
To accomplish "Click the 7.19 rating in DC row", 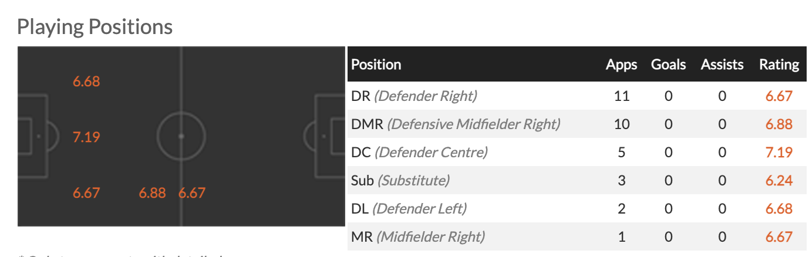I will [x=779, y=153].
